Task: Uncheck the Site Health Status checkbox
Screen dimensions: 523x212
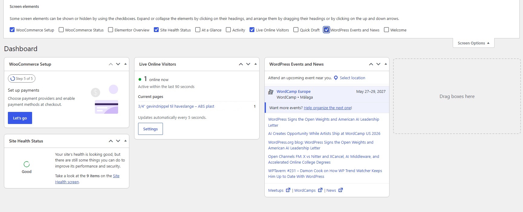Action: 156,30
